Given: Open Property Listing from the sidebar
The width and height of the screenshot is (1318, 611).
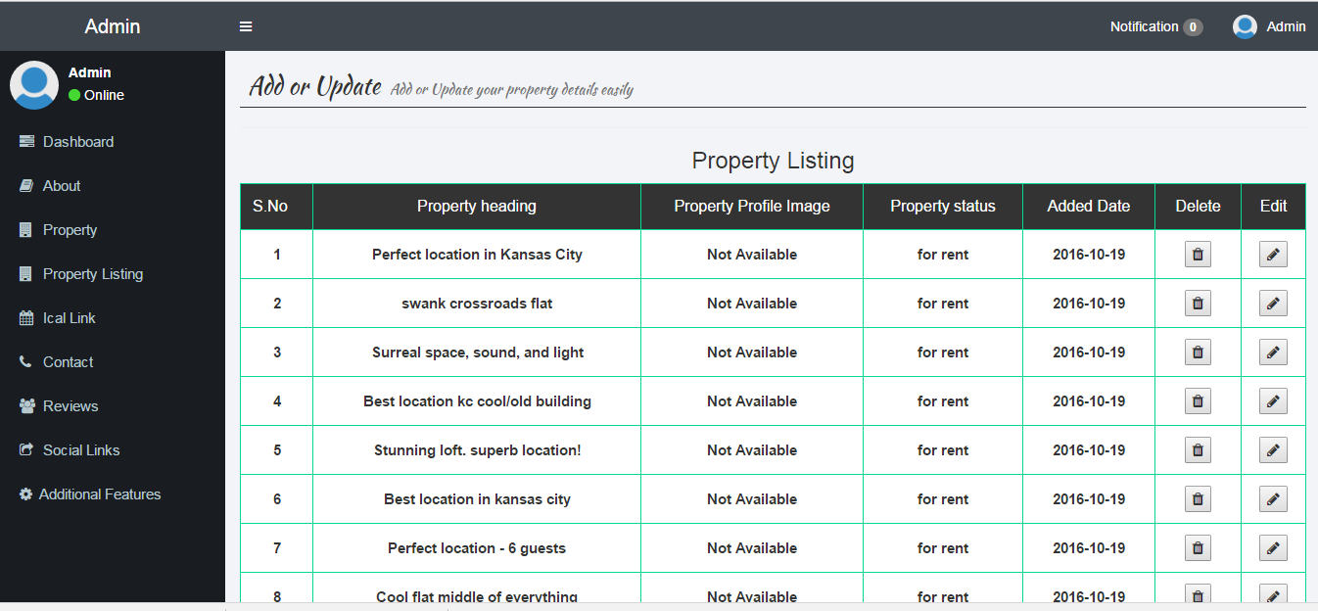Looking at the screenshot, I should (x=92, y=274).
